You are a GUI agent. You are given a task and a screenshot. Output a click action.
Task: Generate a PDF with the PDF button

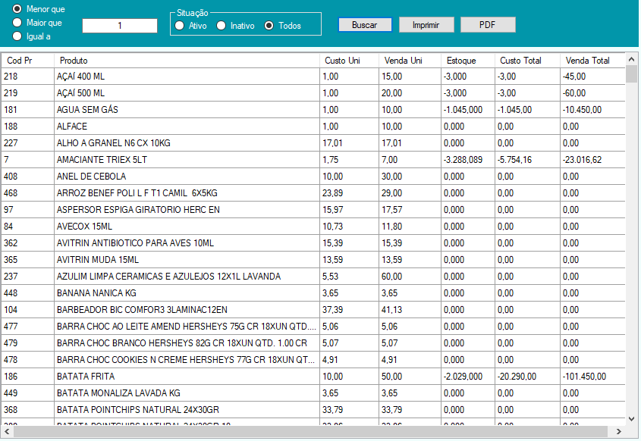tap(487, 24)
